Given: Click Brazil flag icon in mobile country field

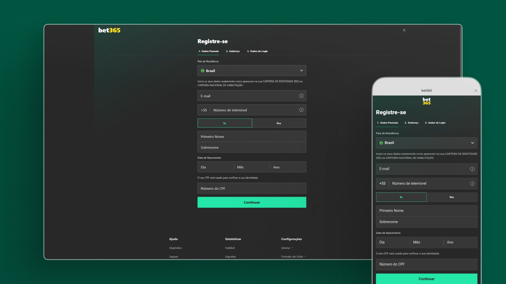Looking at the screenshot, I should (381, 143).
